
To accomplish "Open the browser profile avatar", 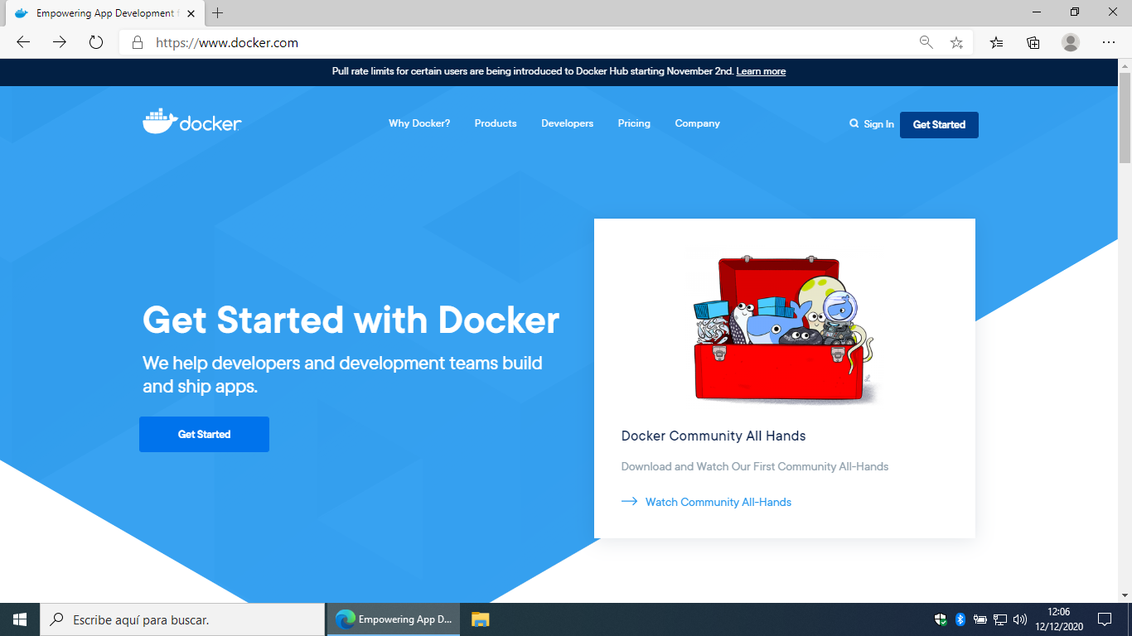I will coord(1071,42).
